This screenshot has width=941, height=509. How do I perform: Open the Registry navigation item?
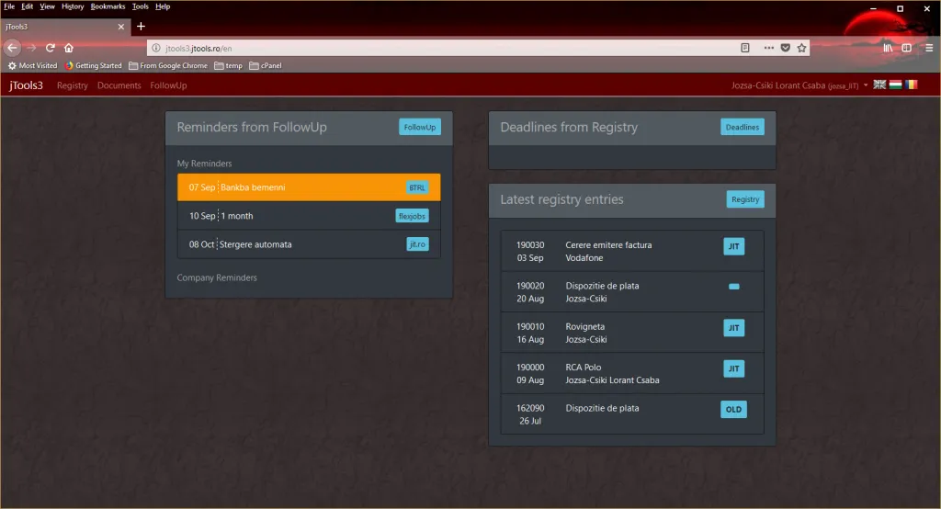pos(73,85)
